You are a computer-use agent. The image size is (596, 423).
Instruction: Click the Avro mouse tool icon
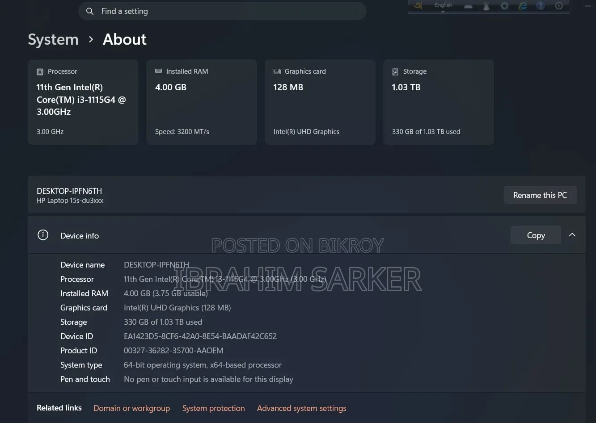click(486, 6)
